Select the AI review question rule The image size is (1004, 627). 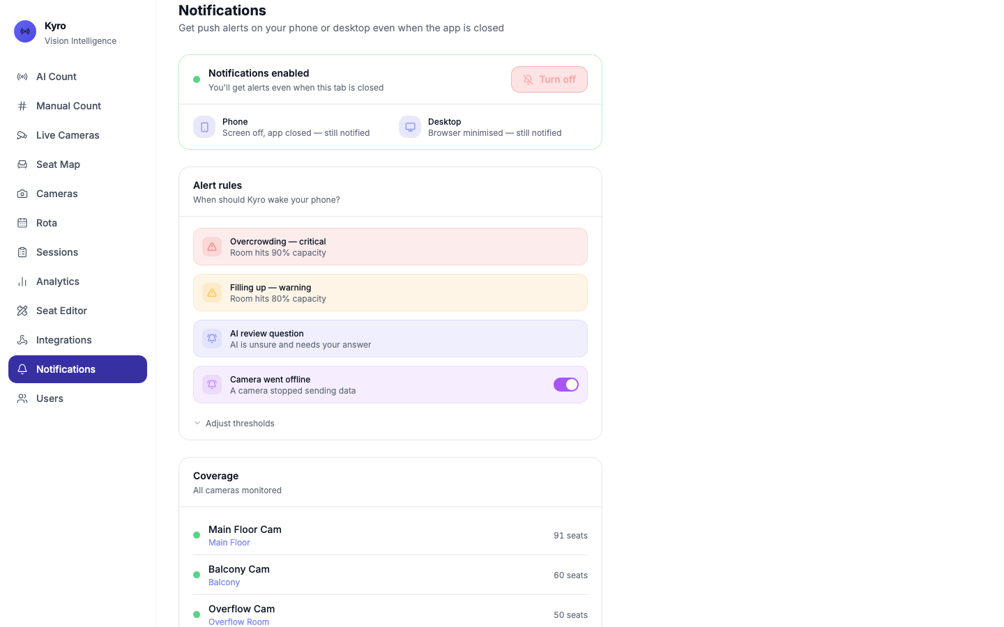(x=390, y=339)
